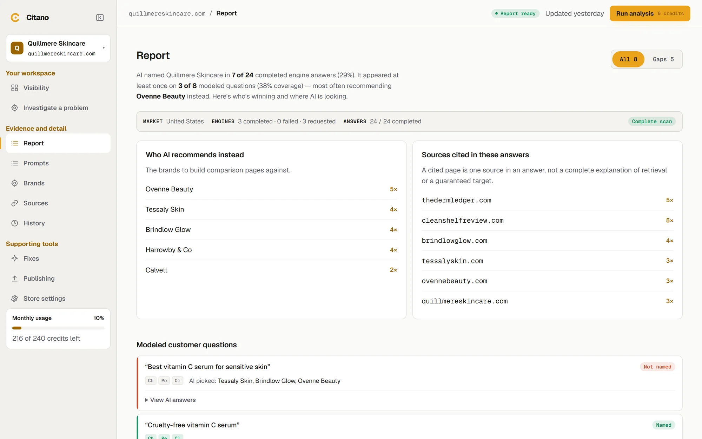Click cleanshelfreview.com source entry
The height and width of the screenshot is (439, 702).
pos(547,221)
